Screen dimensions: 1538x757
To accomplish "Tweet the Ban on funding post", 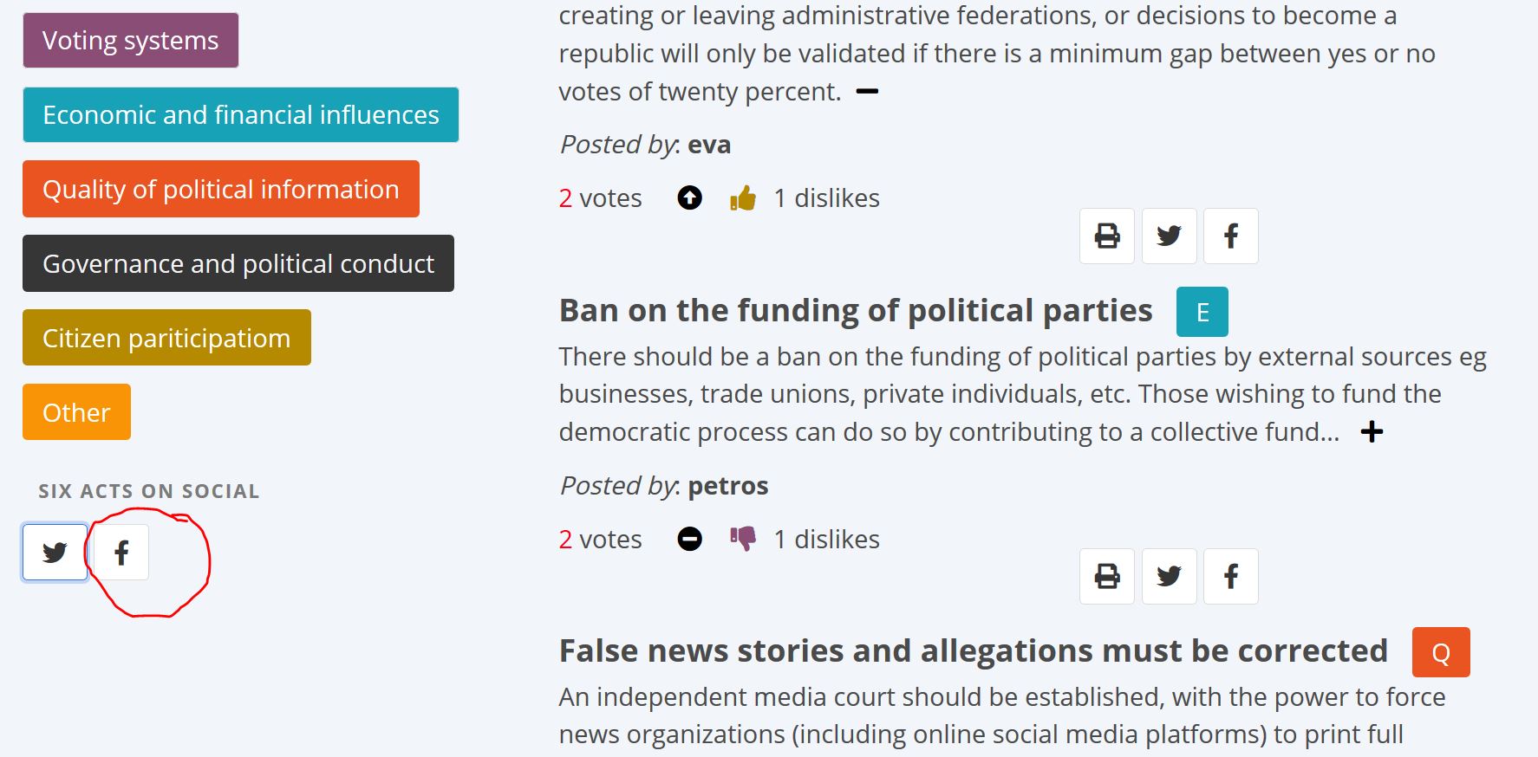I will click(x=1169, y=576).
